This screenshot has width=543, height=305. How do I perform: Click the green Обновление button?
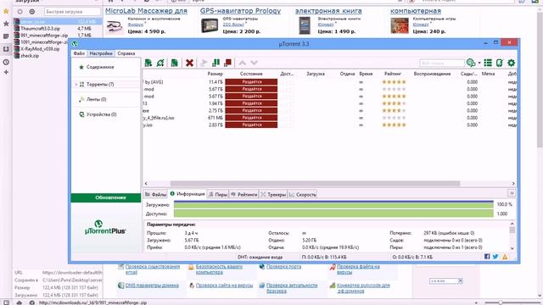pos(106,197)
